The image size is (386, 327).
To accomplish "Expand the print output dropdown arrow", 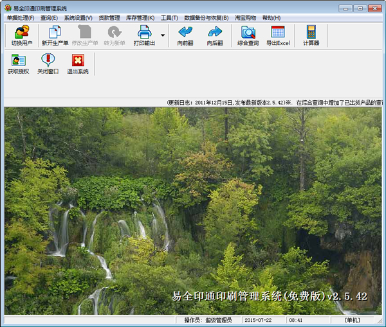I will coord(163,35).
